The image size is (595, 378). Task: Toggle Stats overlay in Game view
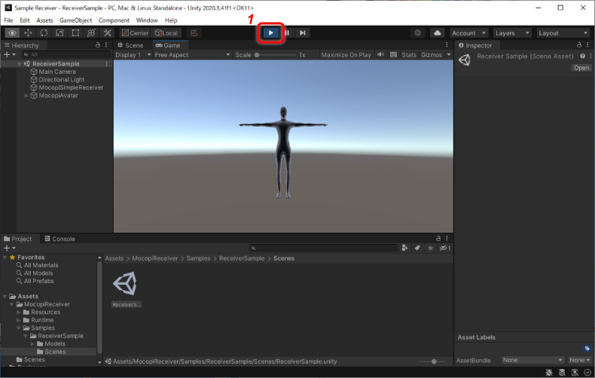409,55
